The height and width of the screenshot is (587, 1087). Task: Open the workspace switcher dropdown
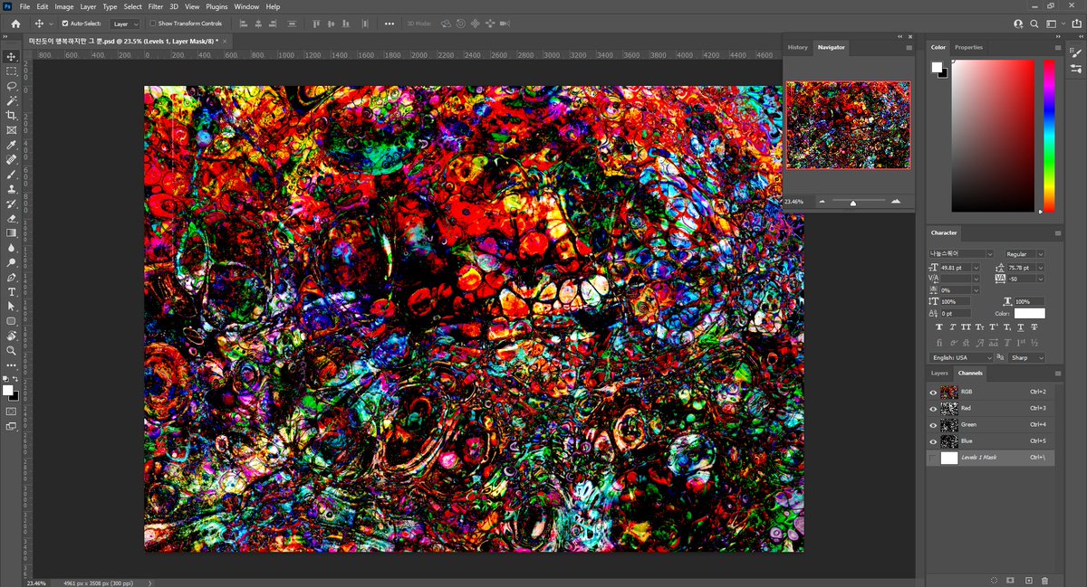(x=1053, y=24)
